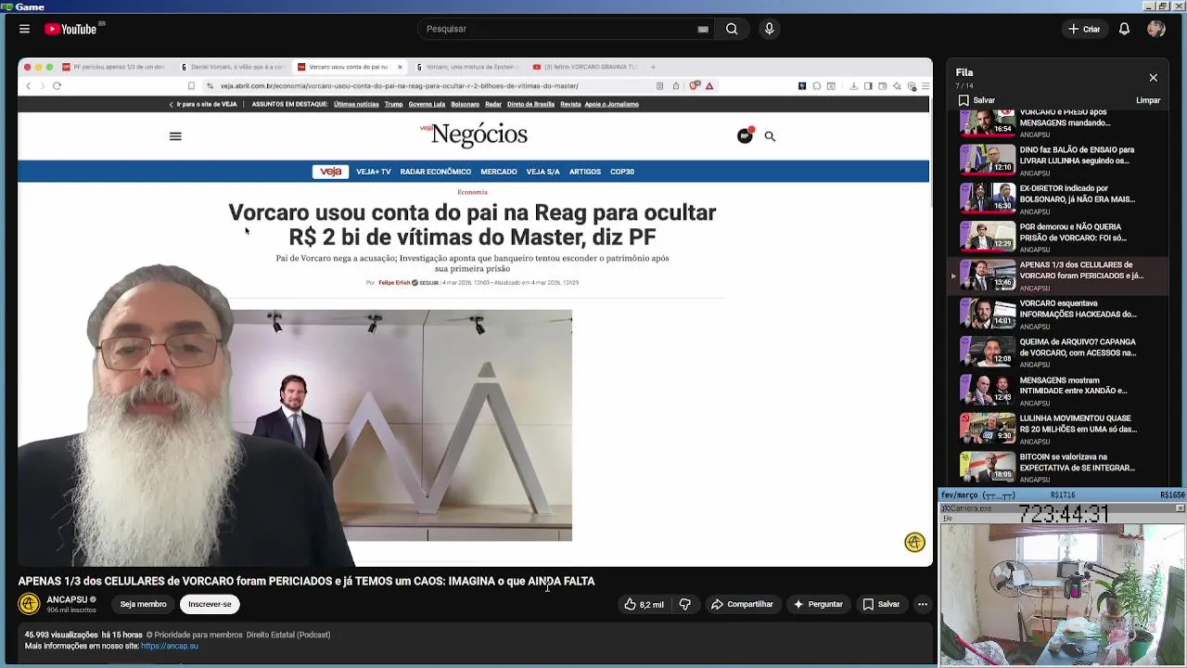
Task: Select COP30 nav item in video
Action: pos(622,172)
